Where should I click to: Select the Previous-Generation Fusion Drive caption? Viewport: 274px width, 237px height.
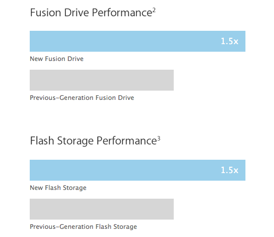coord(82,98)
